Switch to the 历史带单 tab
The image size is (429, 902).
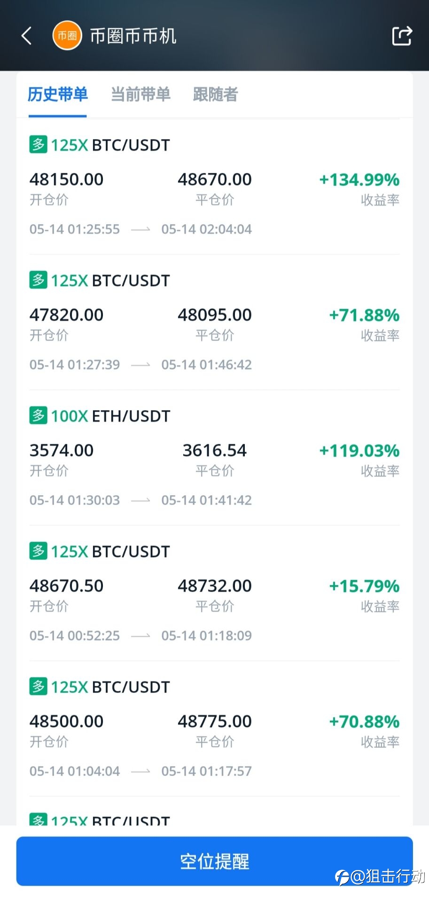coord(58,94)
